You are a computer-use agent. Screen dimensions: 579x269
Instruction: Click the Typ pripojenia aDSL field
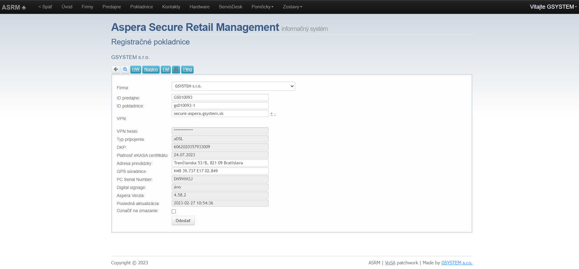pyautogui.click(x=220, y=139)
